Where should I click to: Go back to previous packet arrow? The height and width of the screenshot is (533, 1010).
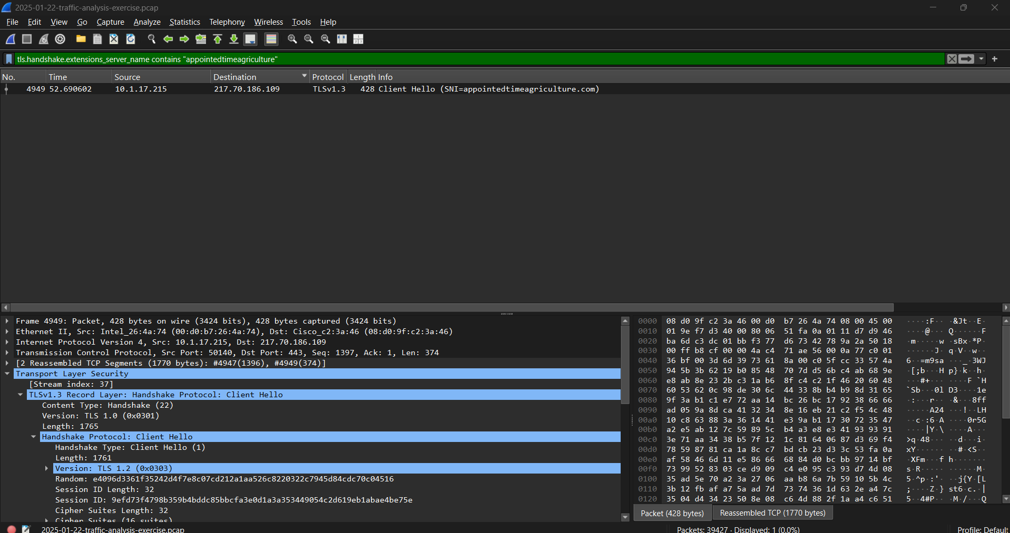point(168,39)
